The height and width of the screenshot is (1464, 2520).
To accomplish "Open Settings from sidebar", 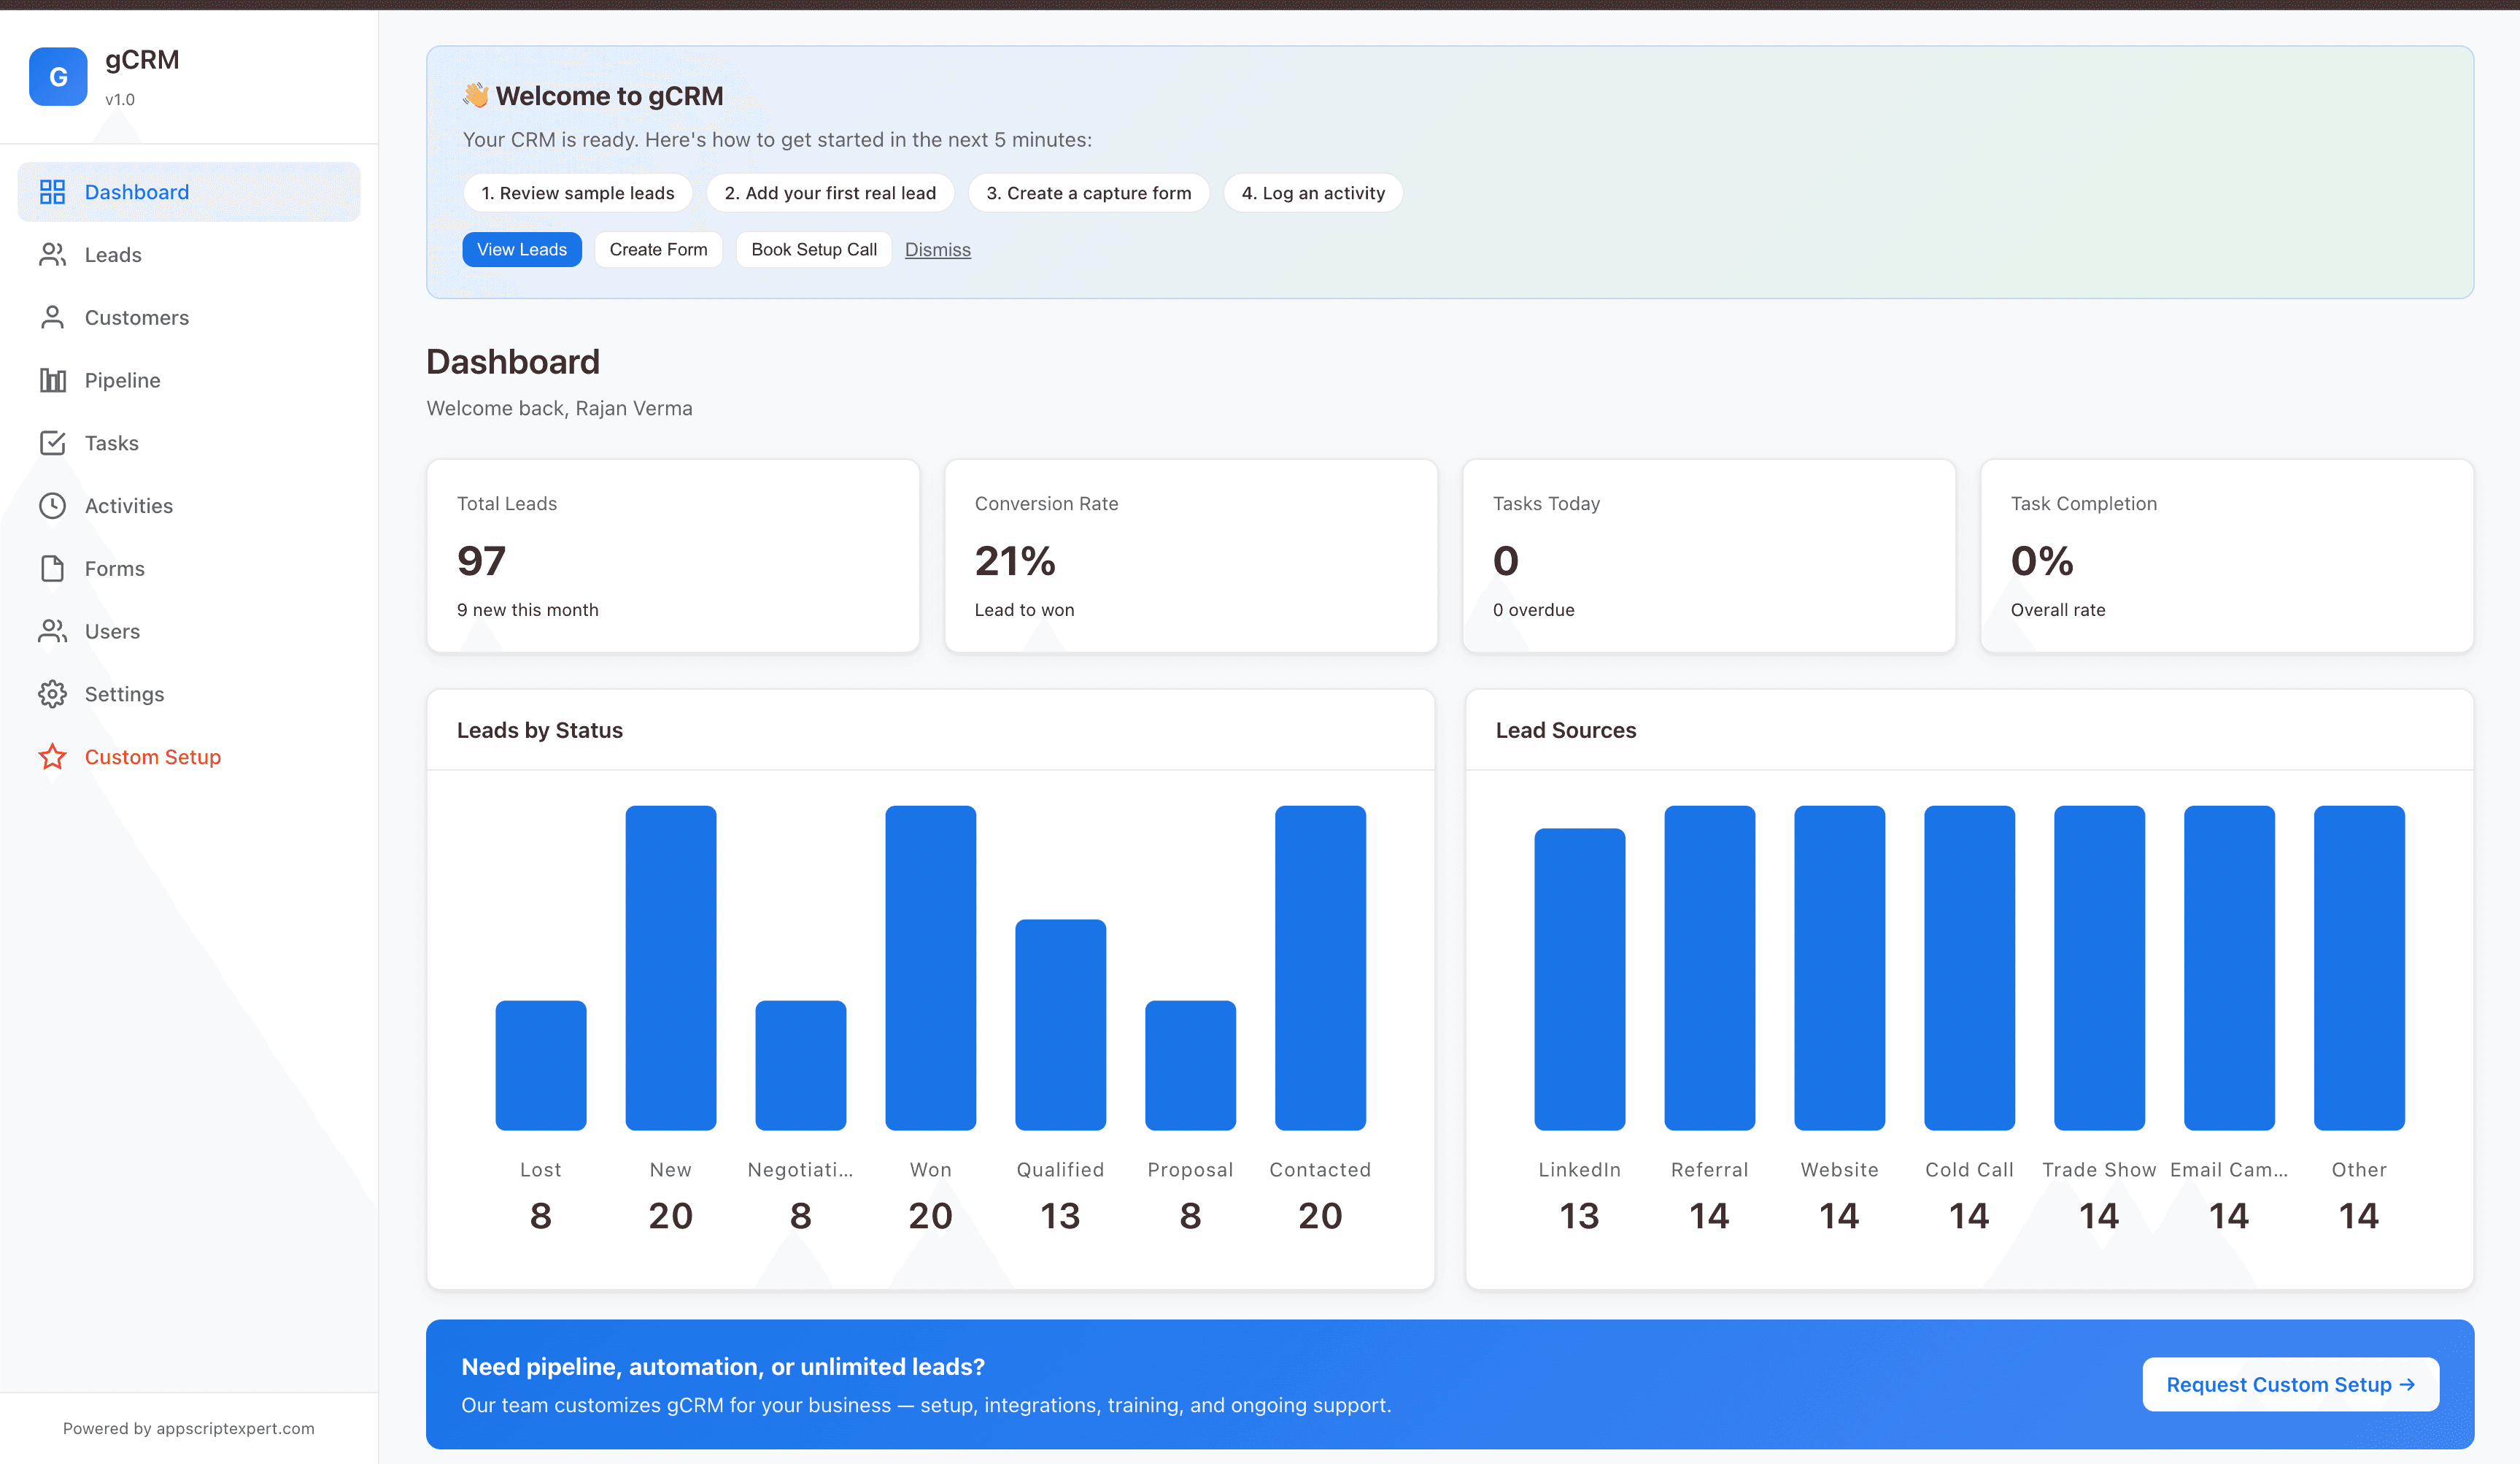I will click(x=189, y=694).
